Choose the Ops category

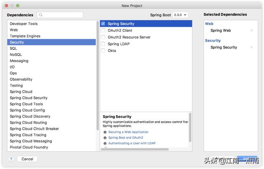52,73
